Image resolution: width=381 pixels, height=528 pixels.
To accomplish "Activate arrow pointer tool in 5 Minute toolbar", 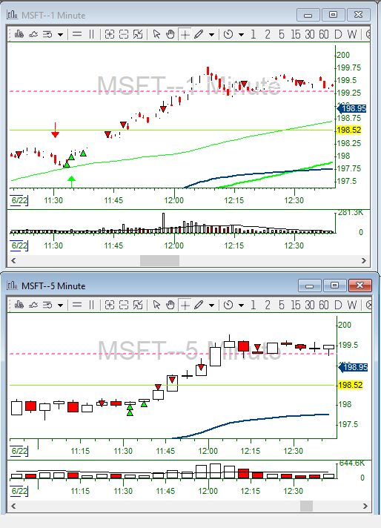I will coord(156,305).
